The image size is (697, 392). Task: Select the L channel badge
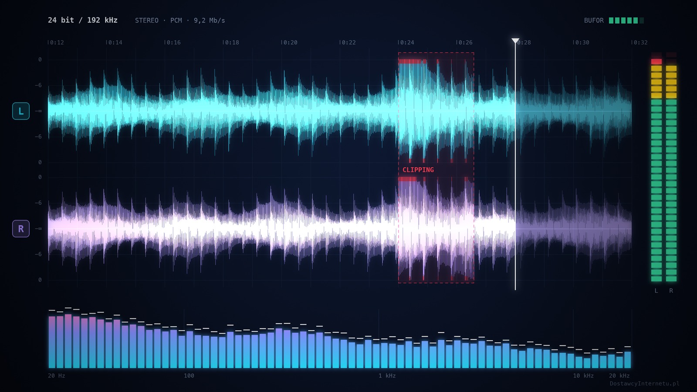[21, 111]
